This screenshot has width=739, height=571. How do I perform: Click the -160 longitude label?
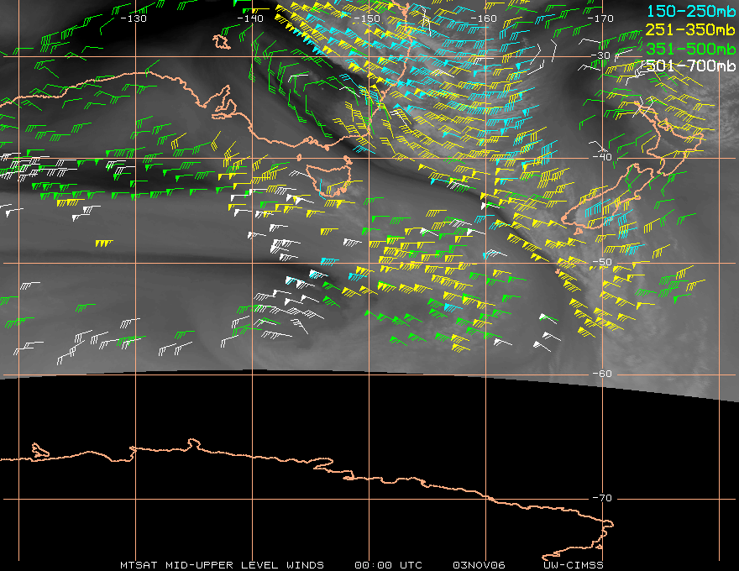(x=484, y=18)
